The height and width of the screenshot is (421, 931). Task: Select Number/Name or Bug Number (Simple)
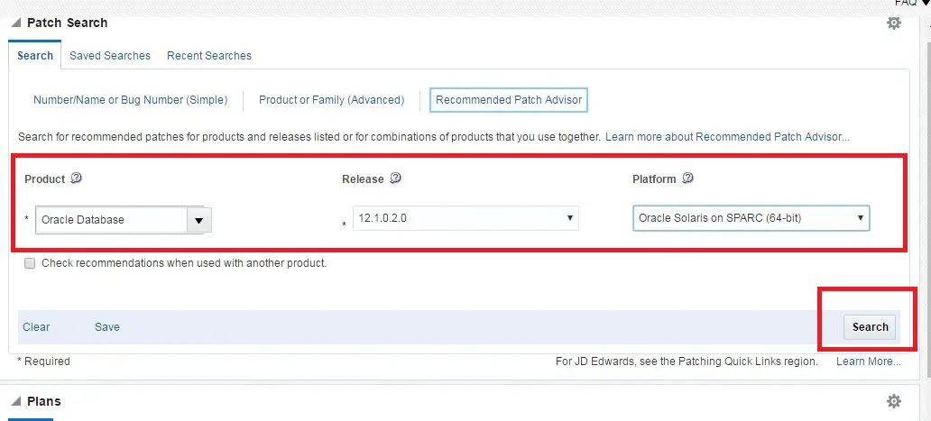click(x=130, y=100)
